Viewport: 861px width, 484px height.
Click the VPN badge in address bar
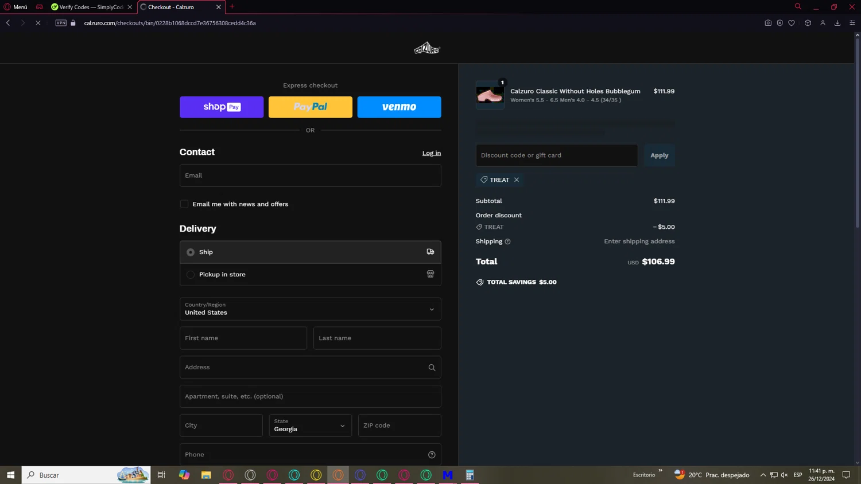pyautogui.click(x=61, y=23)
